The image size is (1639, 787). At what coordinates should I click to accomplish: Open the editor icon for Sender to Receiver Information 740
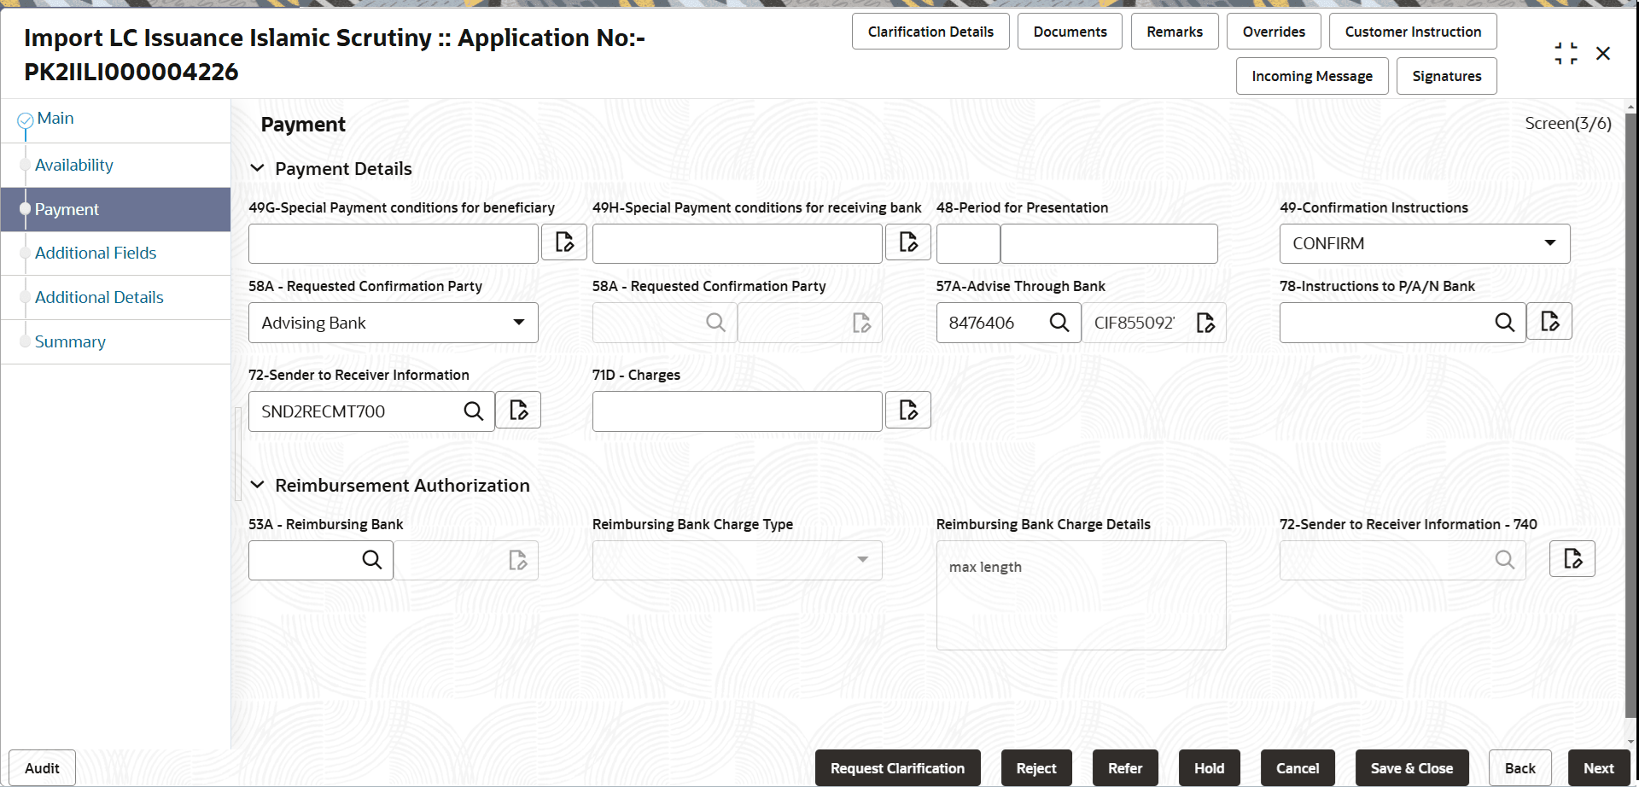coord(1572,558)
